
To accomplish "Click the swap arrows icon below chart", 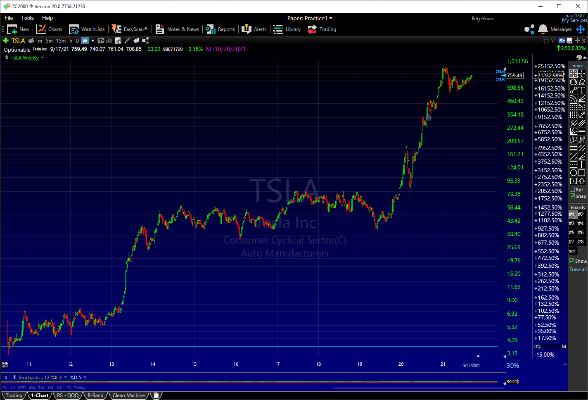I will (x=5, y=365).
